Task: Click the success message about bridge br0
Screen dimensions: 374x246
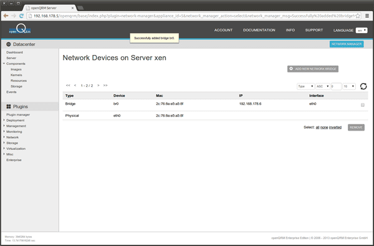Action: point(155,38)
